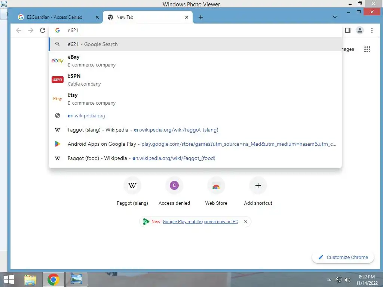
Task: Click the Chrome forward arrow button
Action: pyautogui.click(x=31, y=30)
